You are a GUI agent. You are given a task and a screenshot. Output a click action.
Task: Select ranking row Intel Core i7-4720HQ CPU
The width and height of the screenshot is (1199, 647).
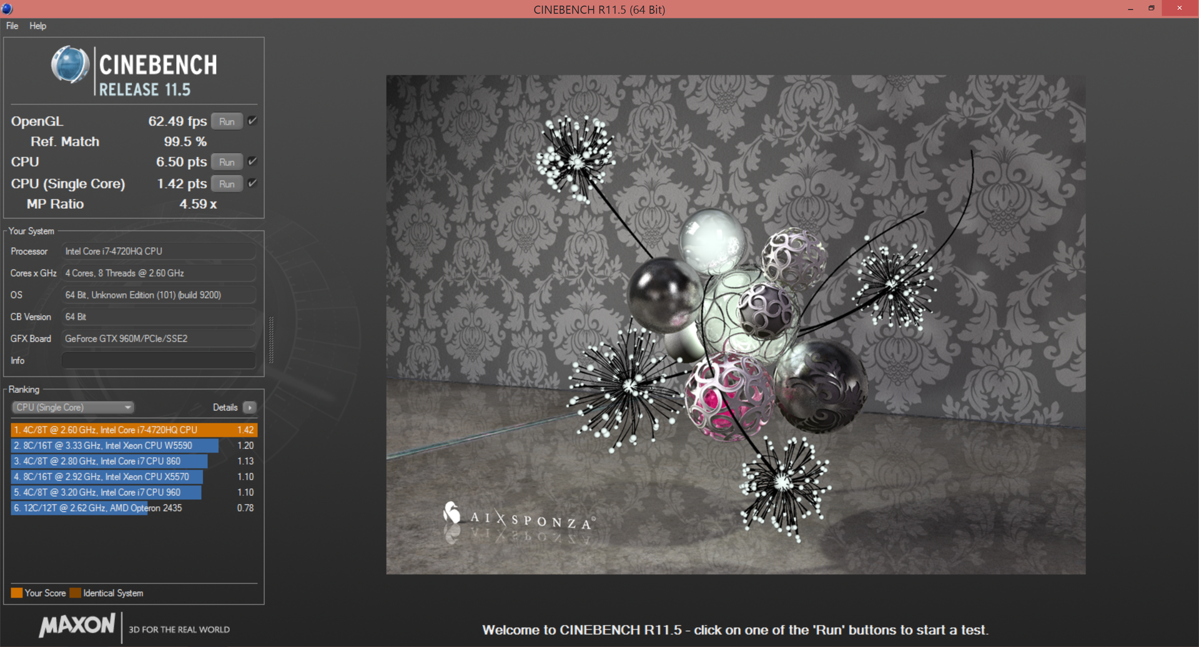[134, 430]
